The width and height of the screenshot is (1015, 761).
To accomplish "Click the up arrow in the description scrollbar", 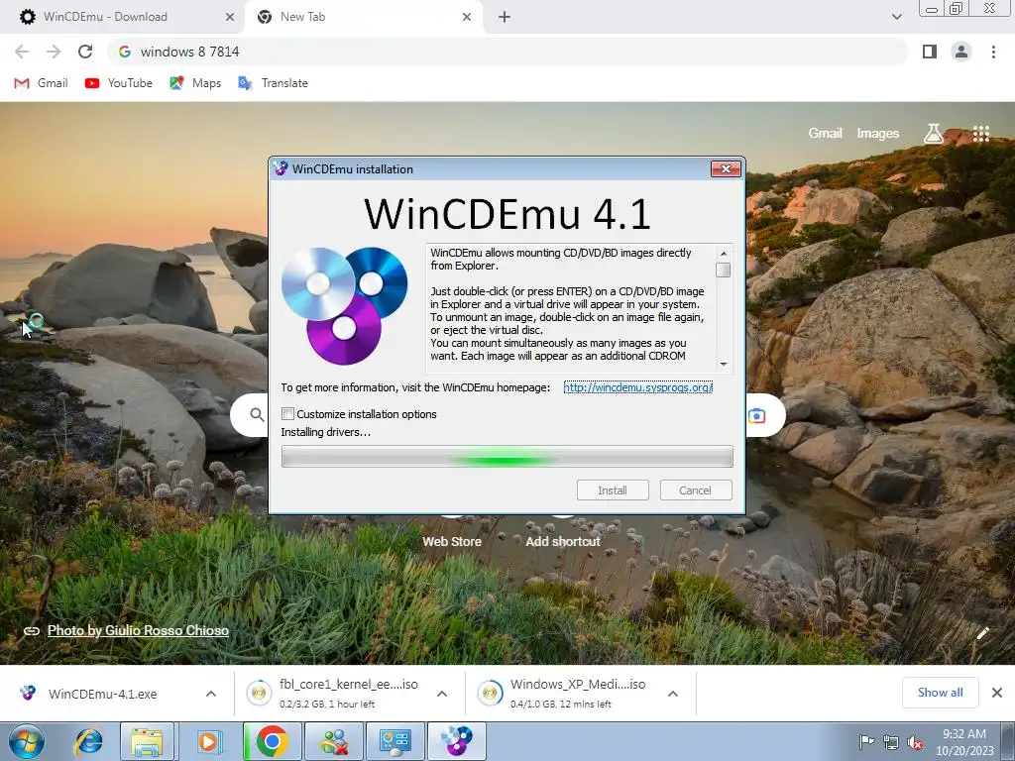I will [x=723, y=253].
